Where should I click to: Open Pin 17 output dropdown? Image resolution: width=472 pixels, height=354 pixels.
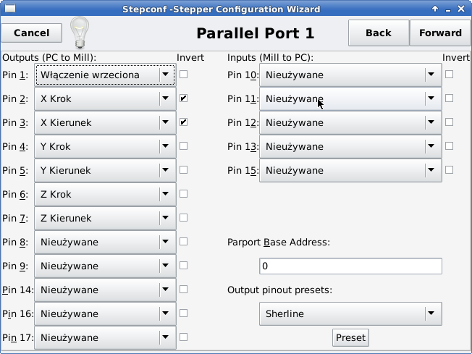click(105, 337)
